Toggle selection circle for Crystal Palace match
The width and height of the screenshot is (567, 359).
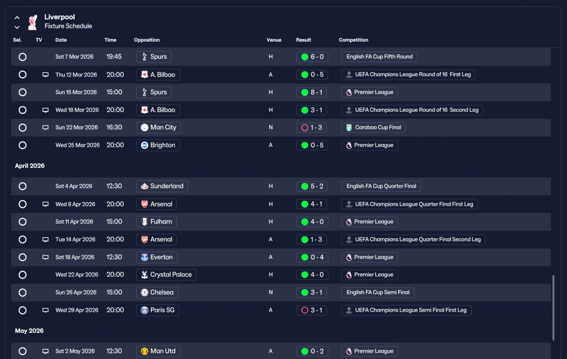tap(23, 275)
